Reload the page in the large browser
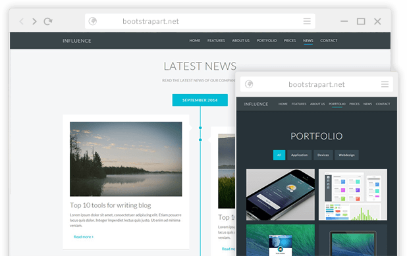The height and width of the screenshot is (256, 407). click(x=48, y=21)
